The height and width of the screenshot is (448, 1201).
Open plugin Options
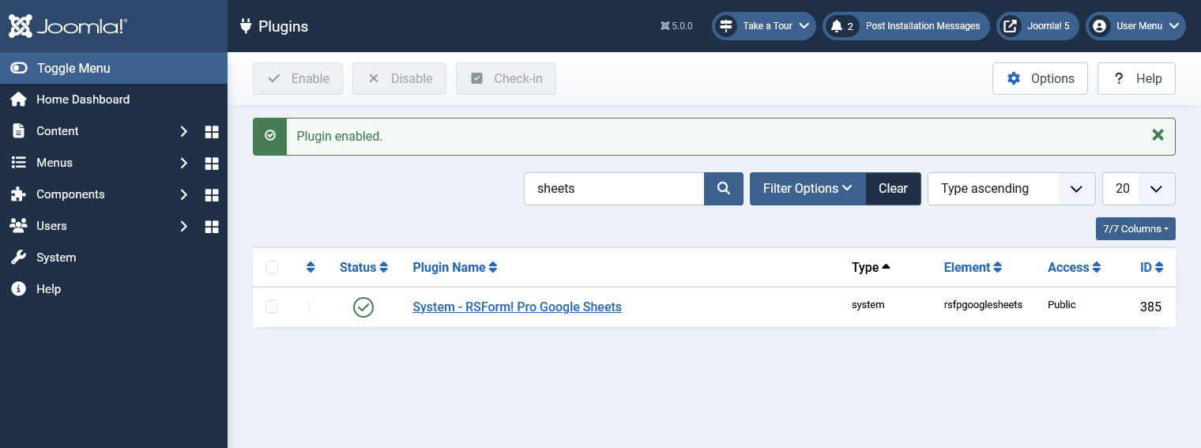pos(1040,78)
